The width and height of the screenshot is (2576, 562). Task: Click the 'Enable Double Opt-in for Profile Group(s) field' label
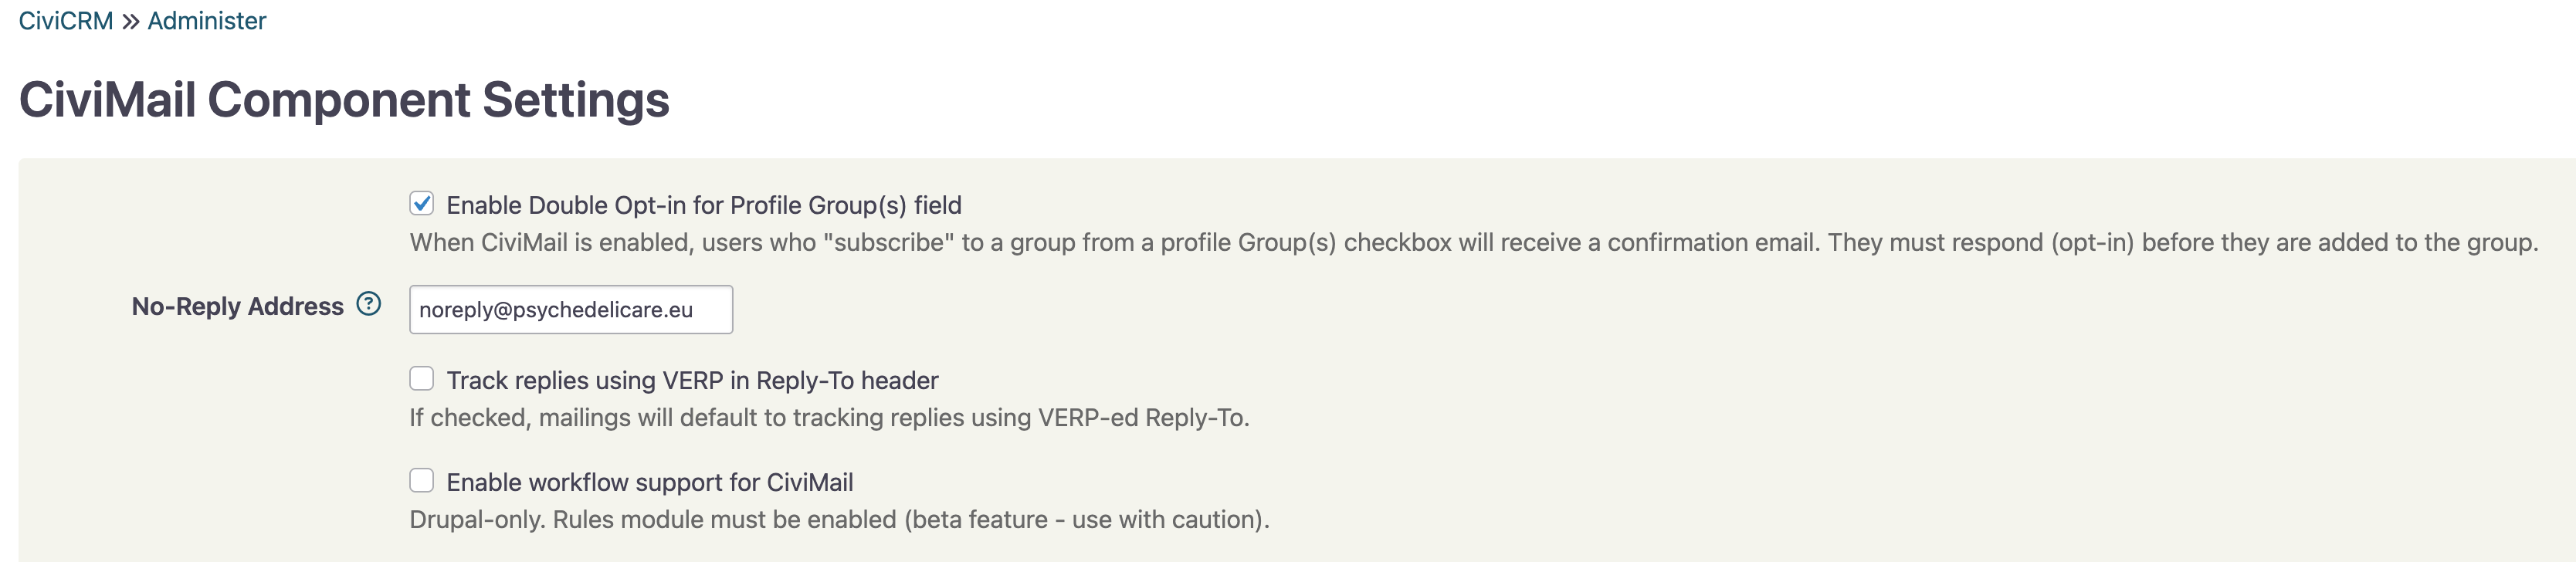(704, 205)
